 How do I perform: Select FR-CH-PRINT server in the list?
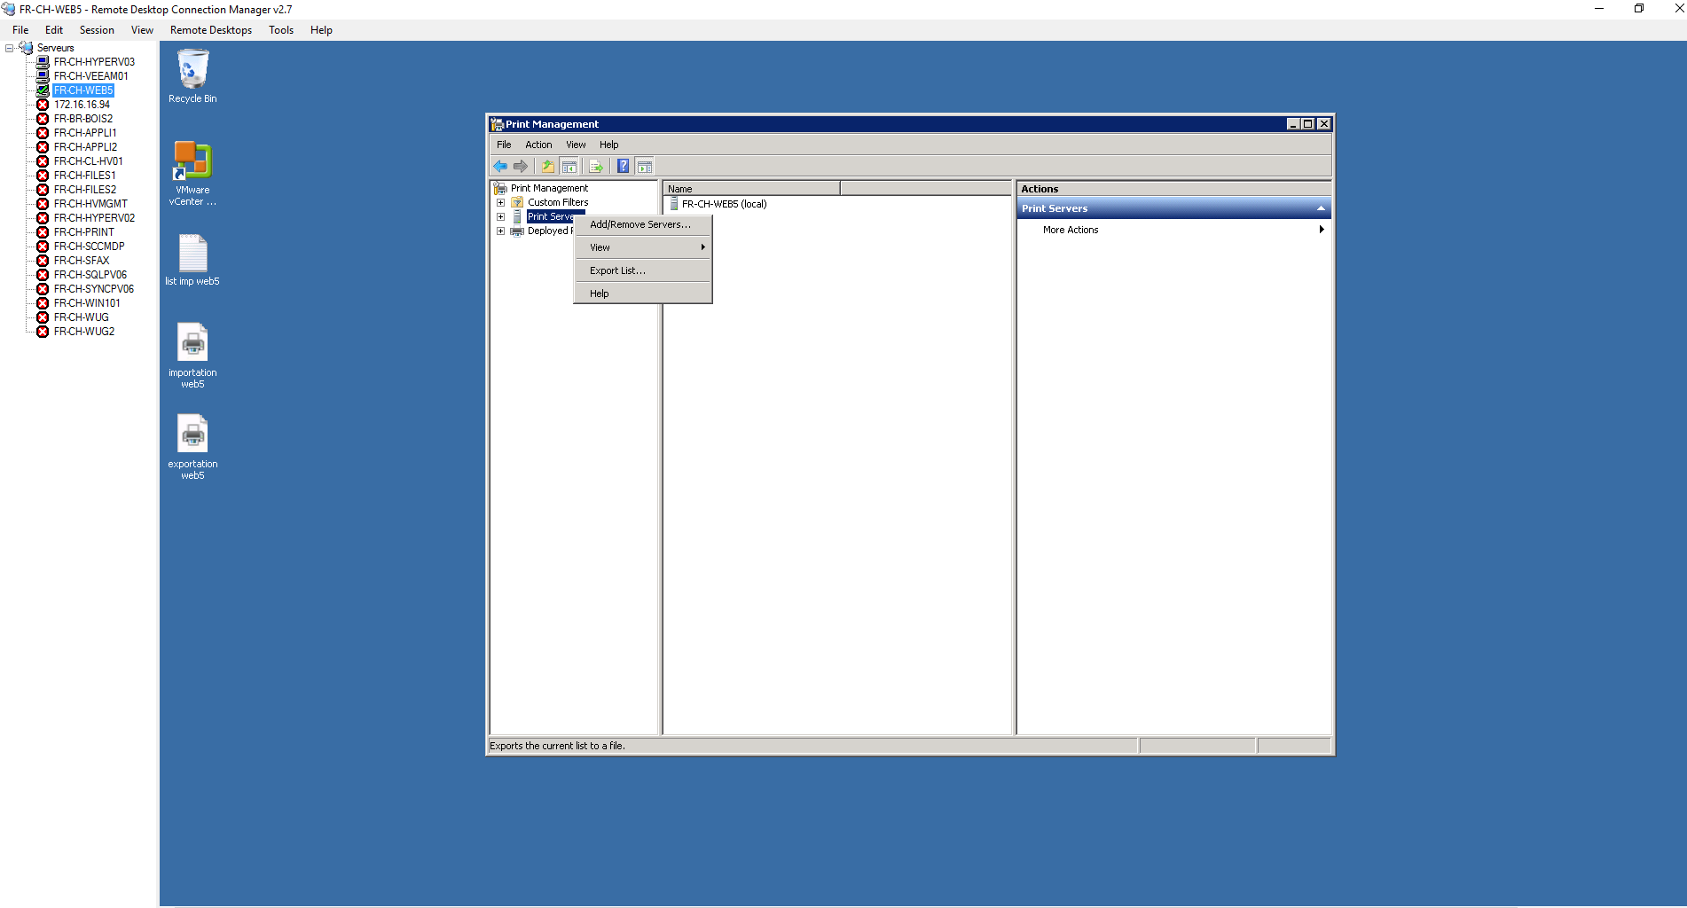pyautogui.click(x=83, y=232)
